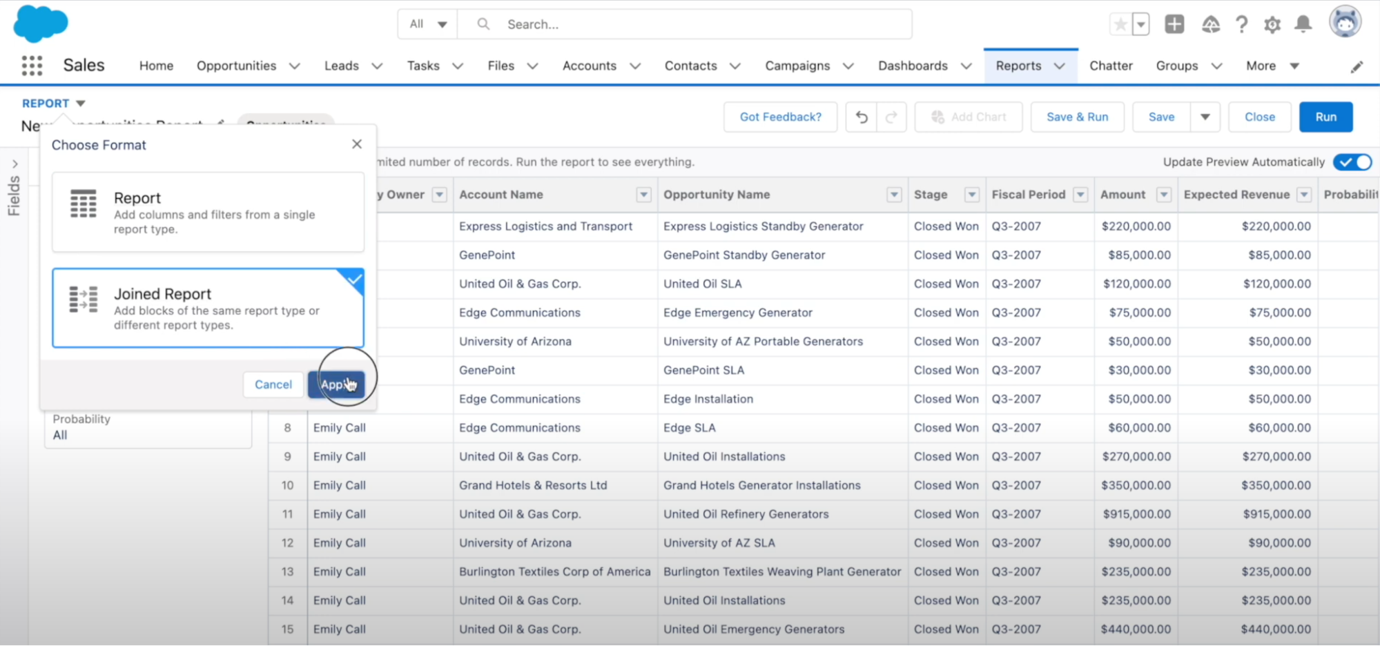Undo the last change with the undo arrow
The width and height of the screenshot is (1380, 646).
tap(860, 117)
